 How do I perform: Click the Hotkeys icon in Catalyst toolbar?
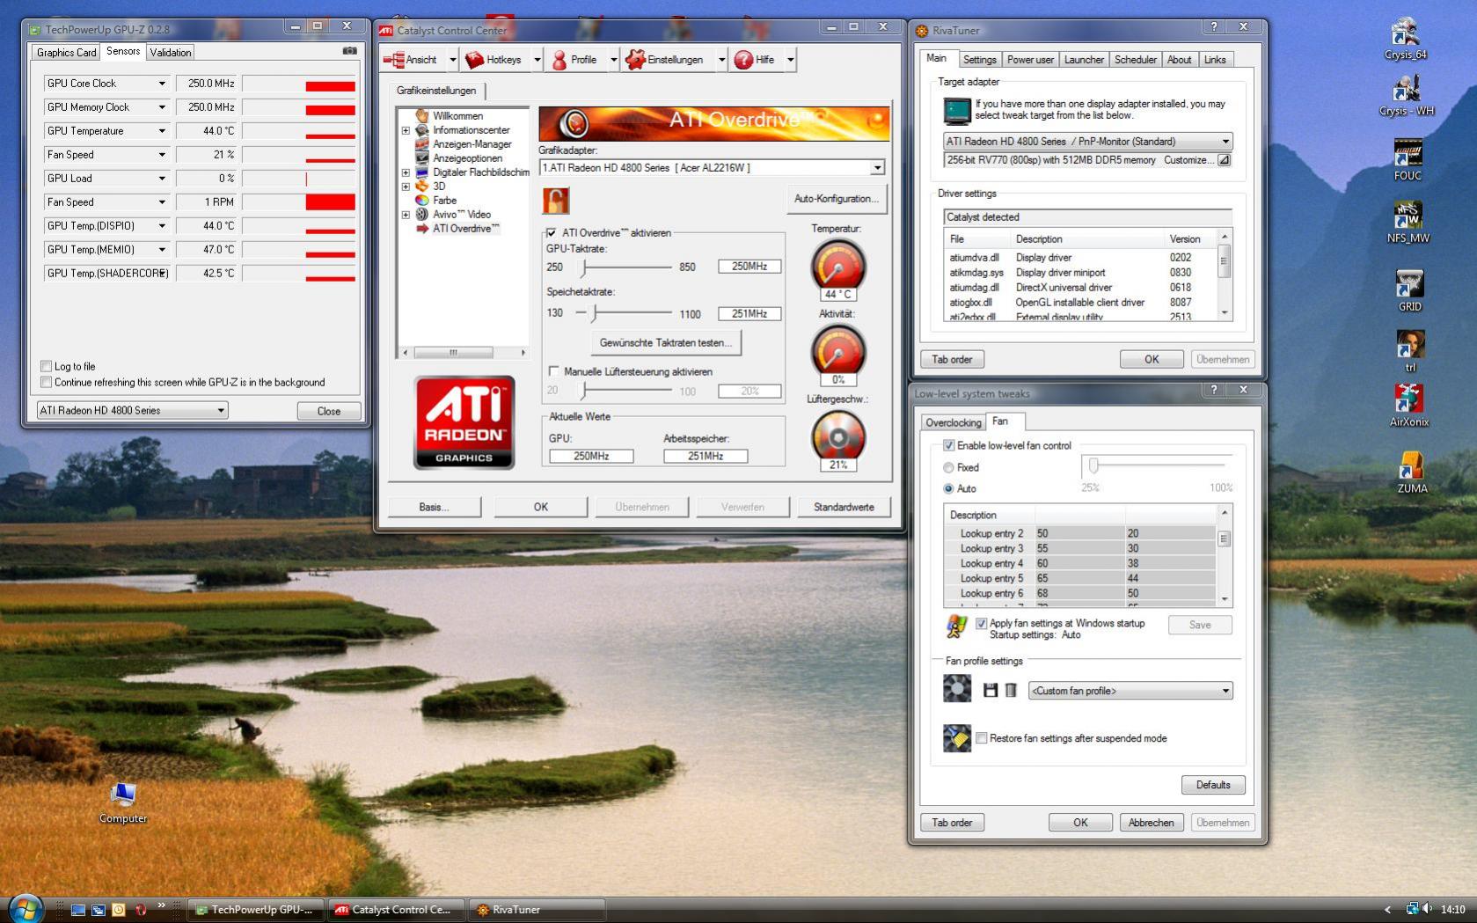475,60
